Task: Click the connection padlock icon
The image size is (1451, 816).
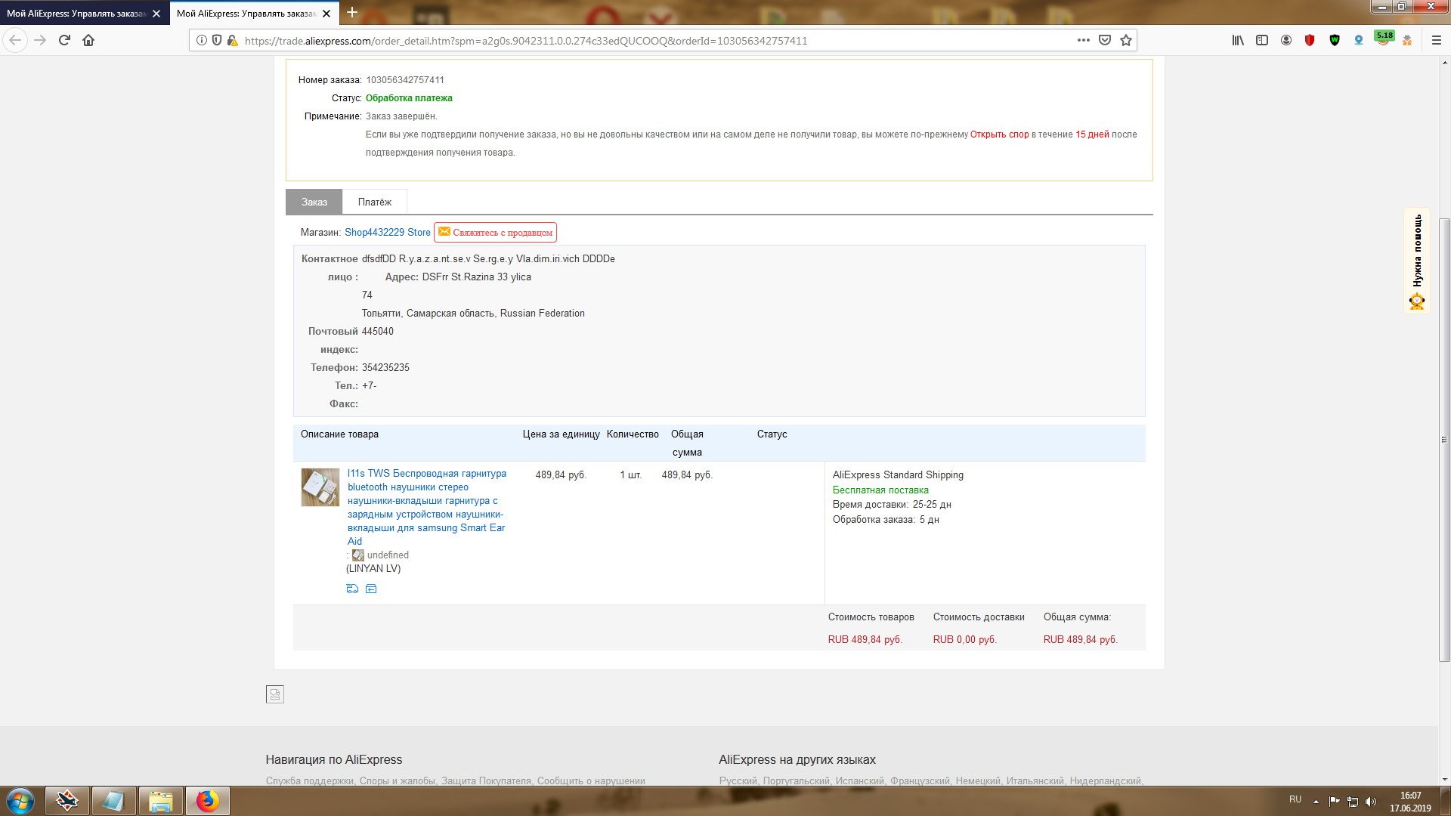Action: pyautogui.click(x=232, y=41)
